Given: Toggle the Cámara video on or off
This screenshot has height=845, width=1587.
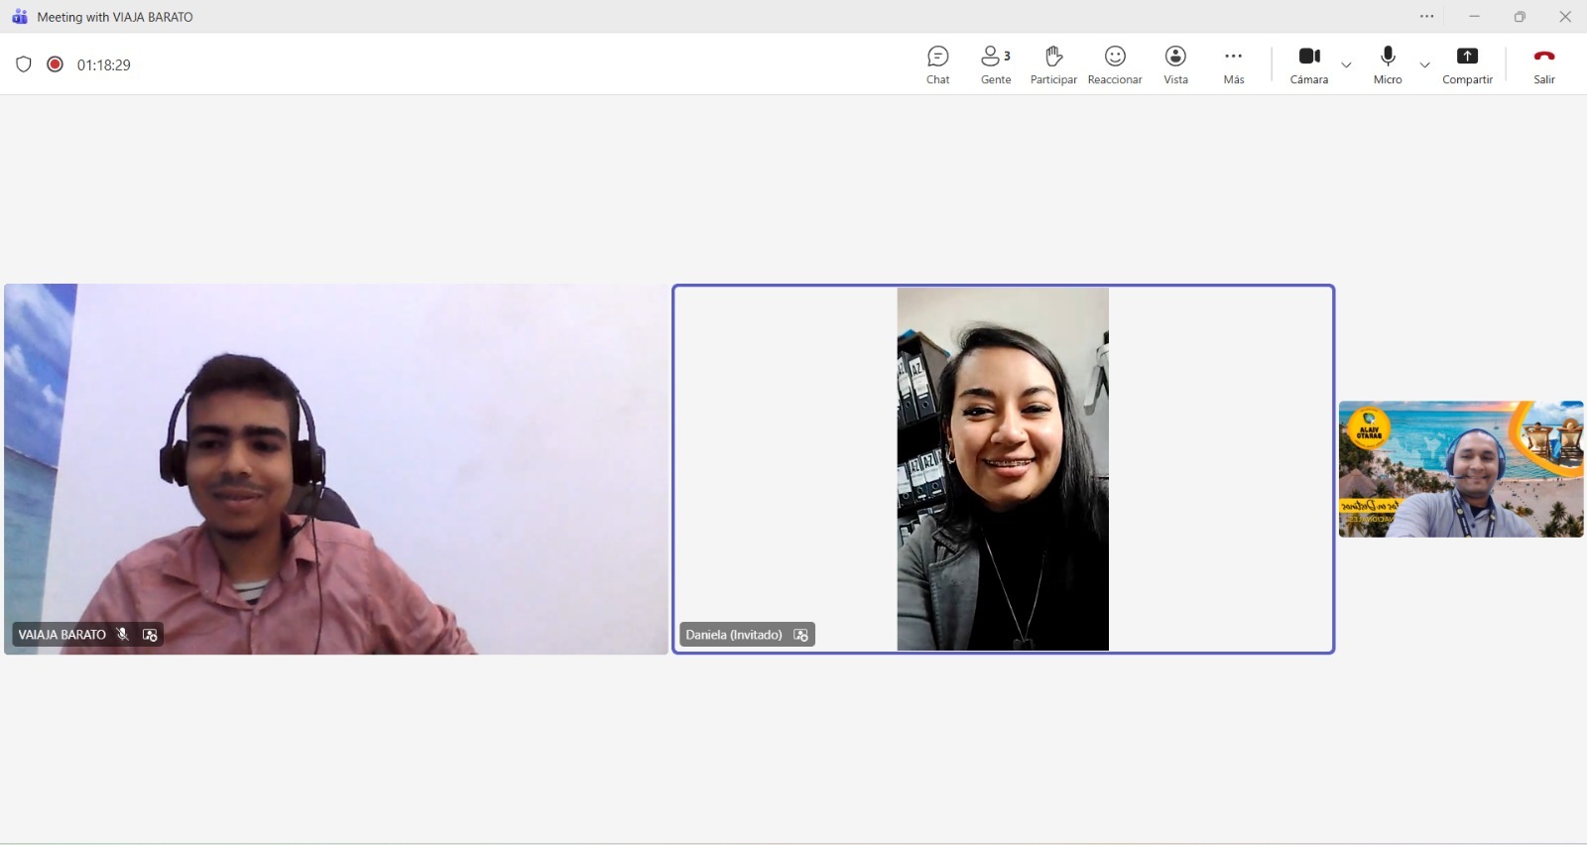Looking at the screenshot, I should tap(1309, 64).
